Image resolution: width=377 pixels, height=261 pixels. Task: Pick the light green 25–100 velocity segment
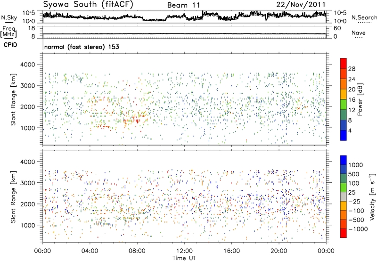pyautogui.click(x=344, y=188)
